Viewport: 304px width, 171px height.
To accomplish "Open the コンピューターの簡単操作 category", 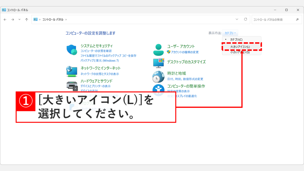I will coord(186,86).
